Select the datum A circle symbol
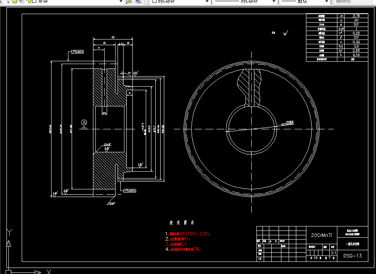 pos(84,122)
